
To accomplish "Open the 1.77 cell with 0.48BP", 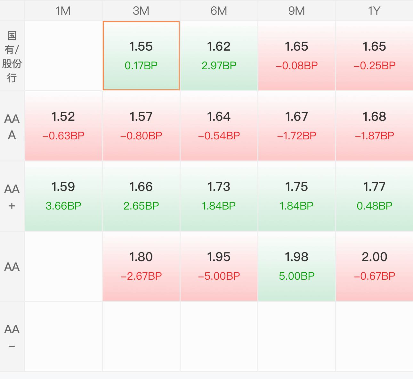I will [x=374, y=196].
